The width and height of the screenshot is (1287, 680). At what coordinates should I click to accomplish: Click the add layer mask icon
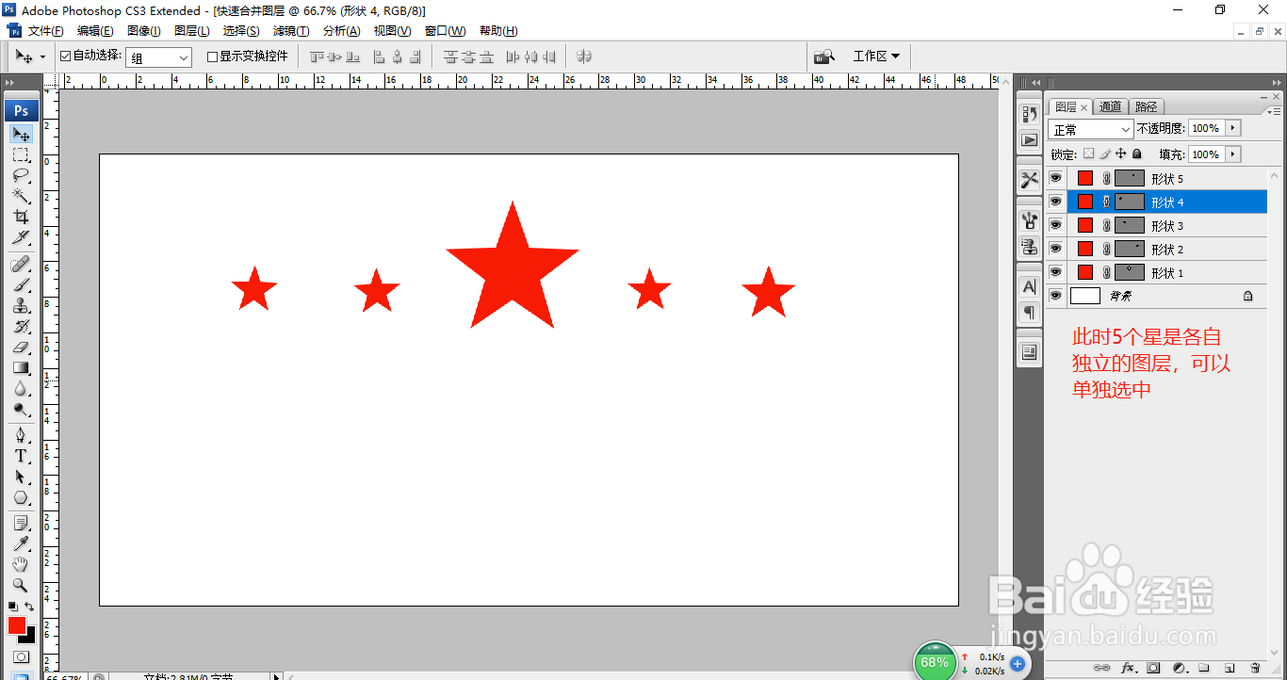coord(1152,668)
